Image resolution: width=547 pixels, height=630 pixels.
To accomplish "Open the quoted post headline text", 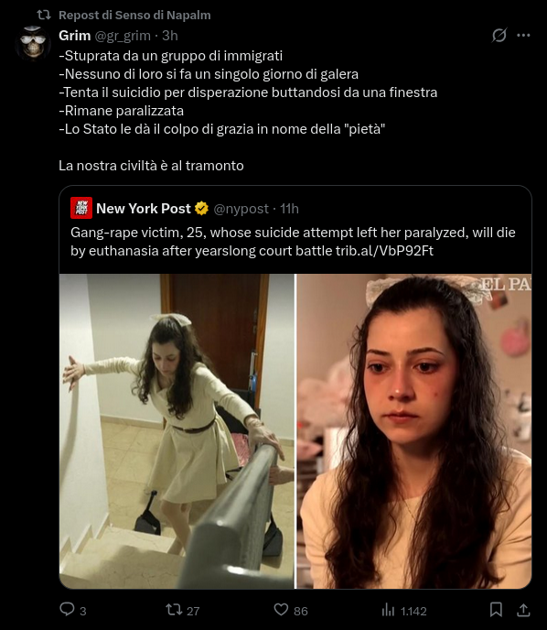I will (x=293, y=242).
